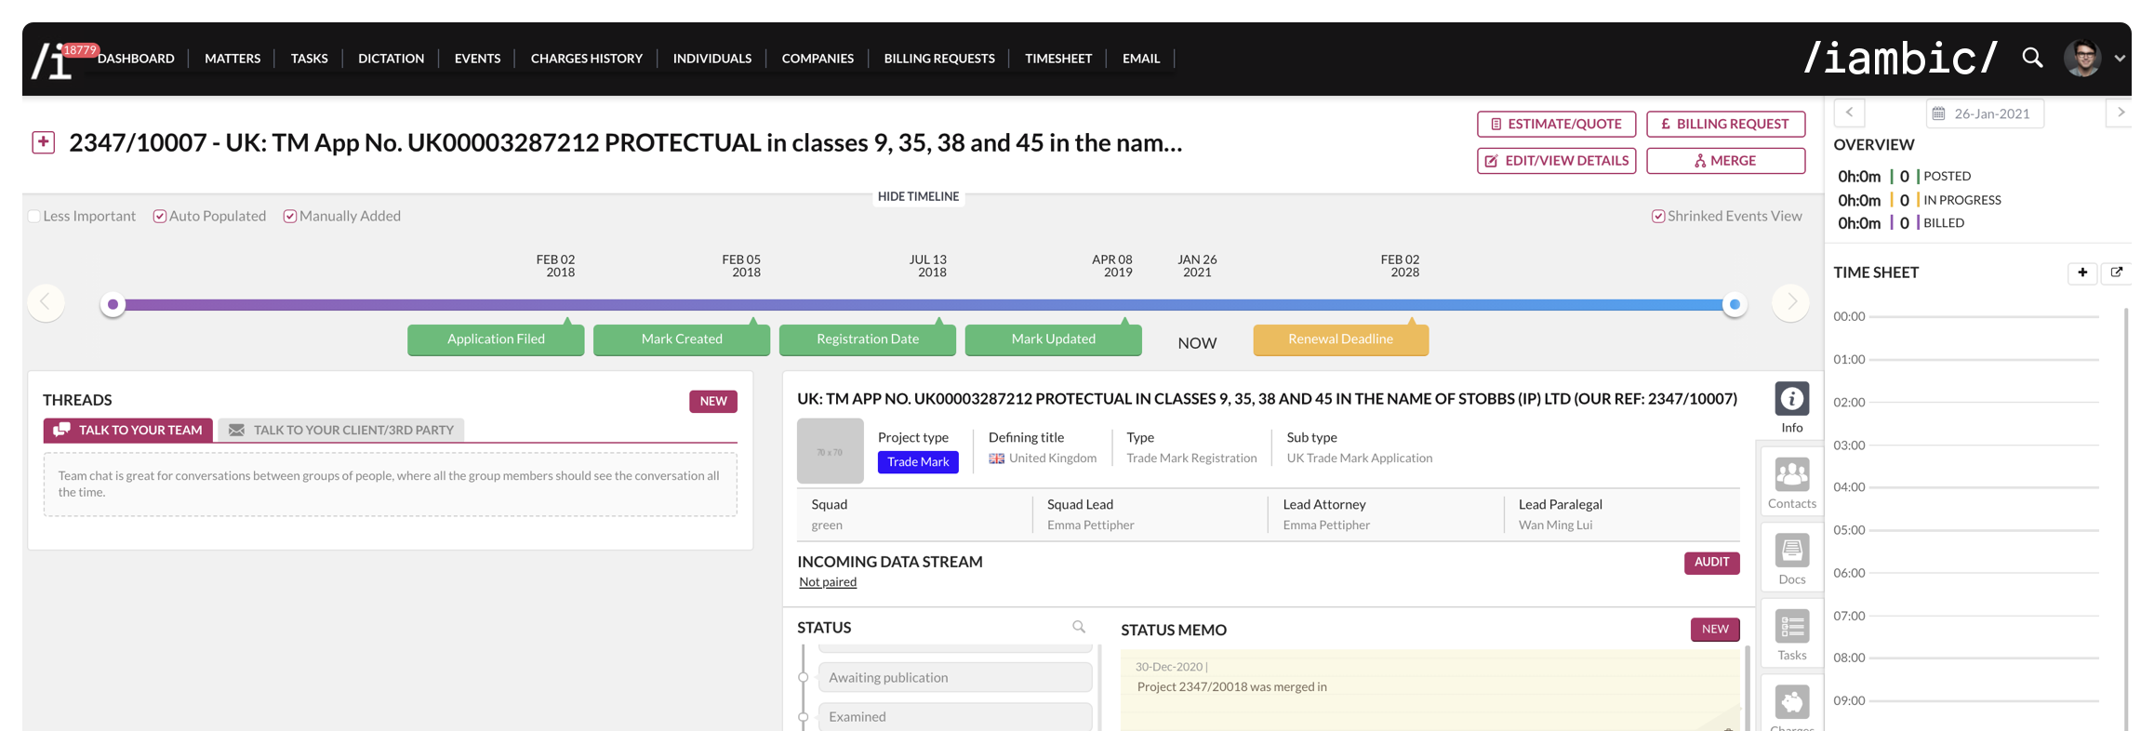2154x731 pixels.
Task: Select the timeline start handle
Action: point(113,304)
